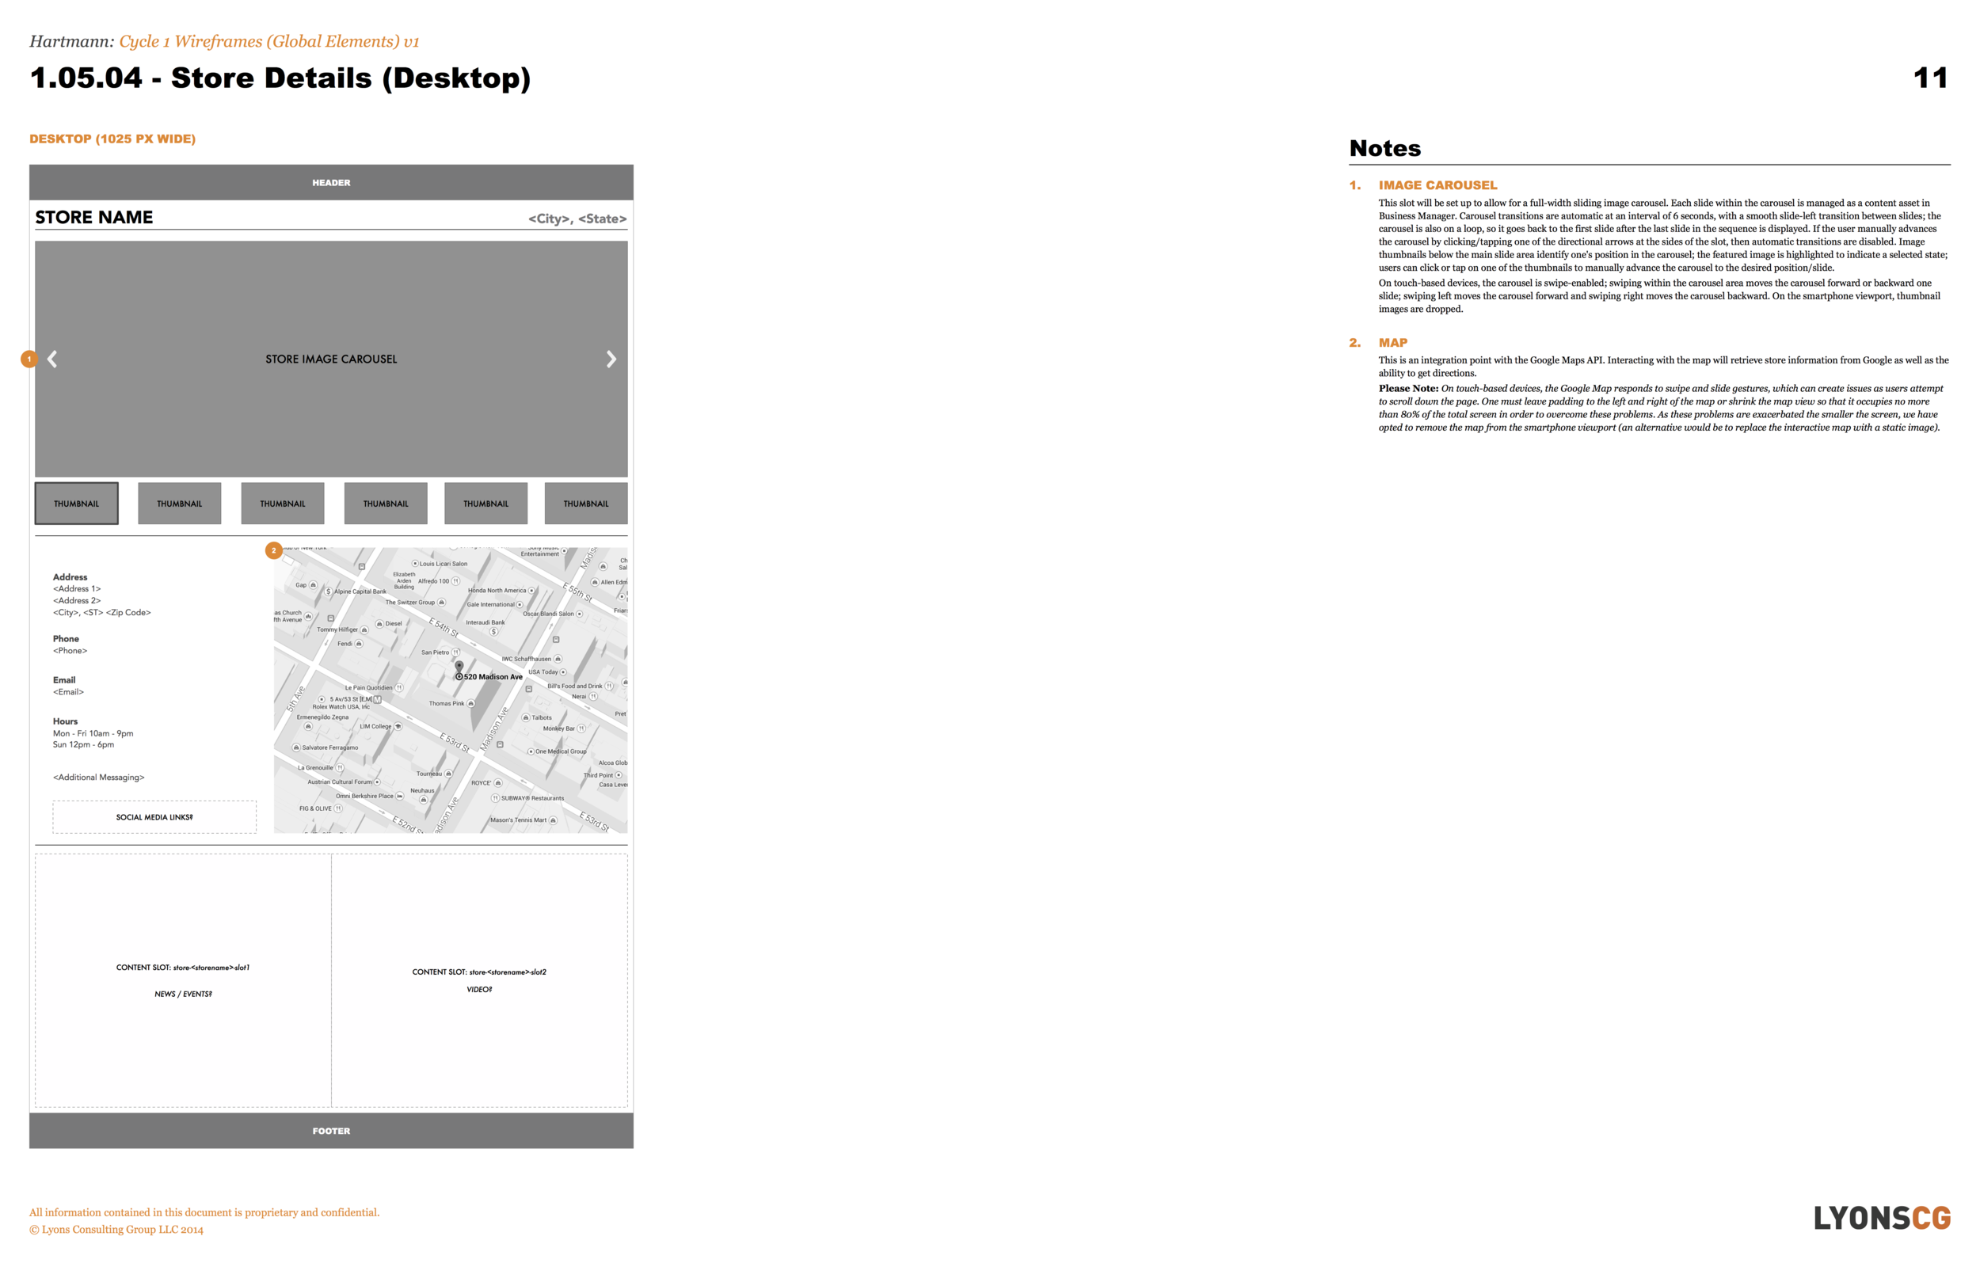
Task: Click the HEADER bar
Action: [331, 183]
